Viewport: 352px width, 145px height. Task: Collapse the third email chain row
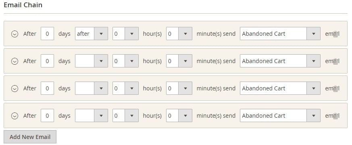coord(15,88)
